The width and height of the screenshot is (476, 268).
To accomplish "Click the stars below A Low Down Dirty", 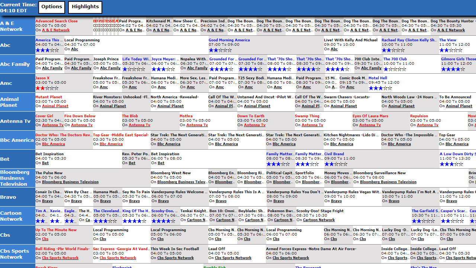I will click(x=451, y=164).
